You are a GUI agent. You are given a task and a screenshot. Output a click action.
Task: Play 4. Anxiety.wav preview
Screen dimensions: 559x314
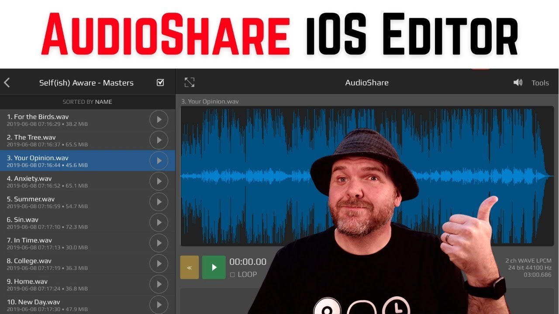159,181
